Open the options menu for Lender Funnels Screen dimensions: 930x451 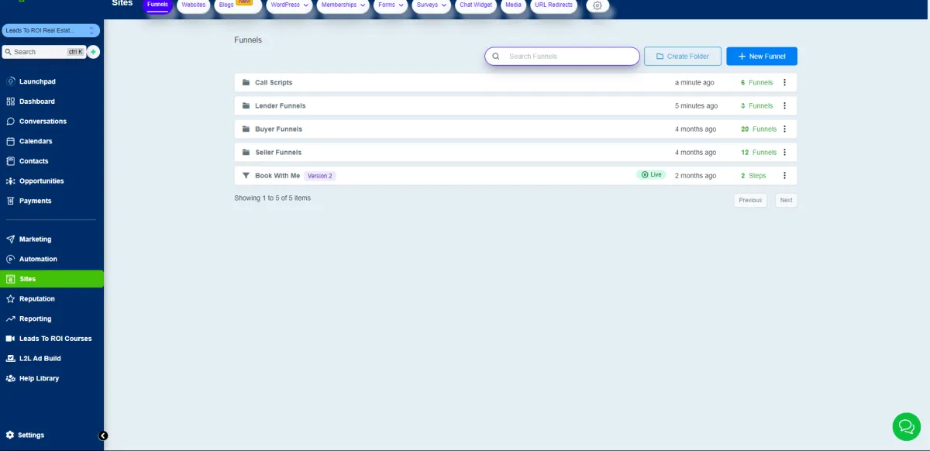coord(784,105)
